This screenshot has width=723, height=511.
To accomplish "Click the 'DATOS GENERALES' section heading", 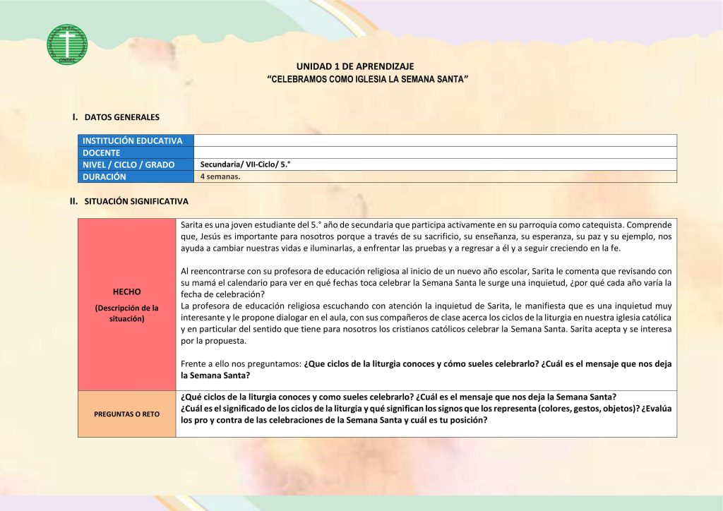I will 121,116.
